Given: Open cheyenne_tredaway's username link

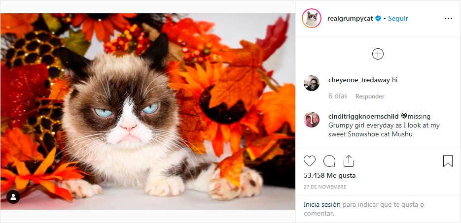Looking at the screenshot, I should [359, 80].
